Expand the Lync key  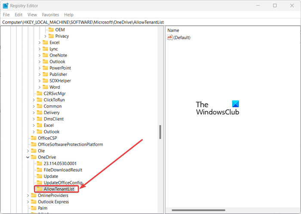pos(40,49)
